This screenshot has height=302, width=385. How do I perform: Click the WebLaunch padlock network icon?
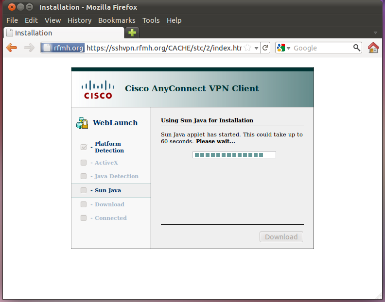point(82,123)
